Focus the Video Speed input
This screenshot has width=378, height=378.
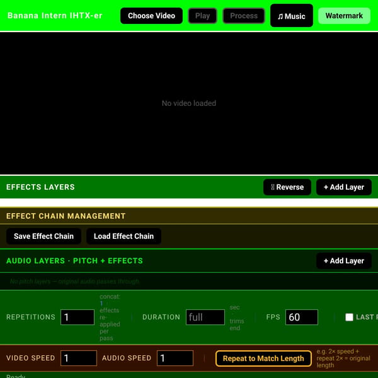79,358
